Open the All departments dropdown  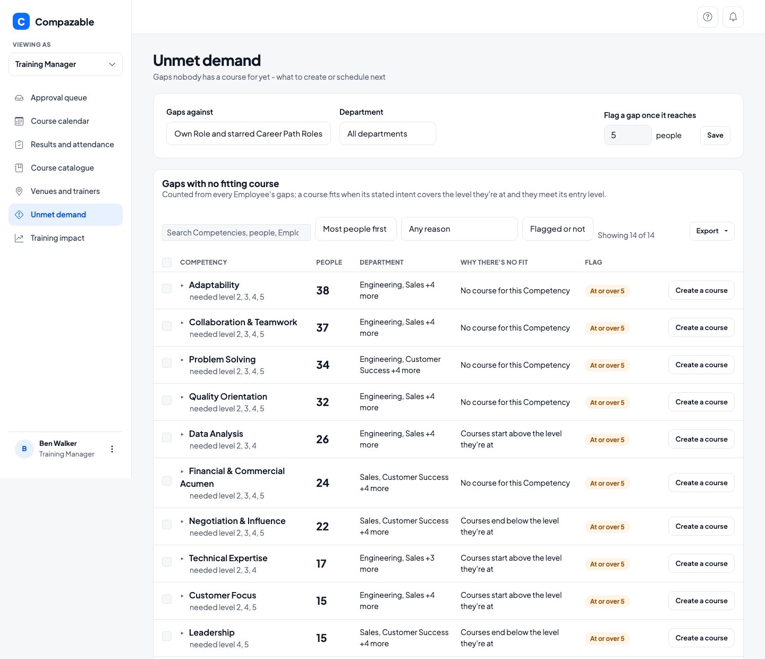pyautogui.click(x=388, y=133)
